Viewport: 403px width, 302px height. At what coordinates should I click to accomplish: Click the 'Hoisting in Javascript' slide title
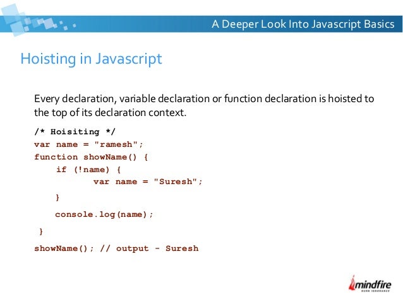pos(91,59)
